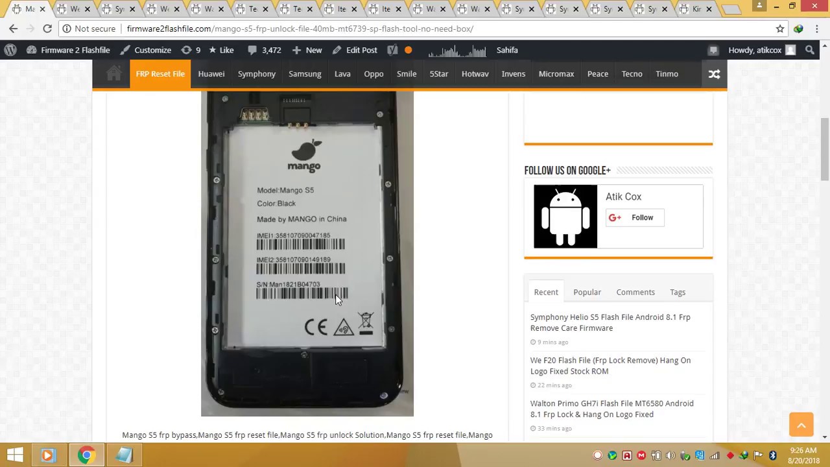Open We F20 Flash File post
830x467 pixels.
click(x=610, y=366)
